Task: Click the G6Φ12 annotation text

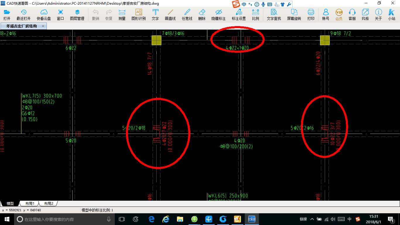Action: pos(28,113)
